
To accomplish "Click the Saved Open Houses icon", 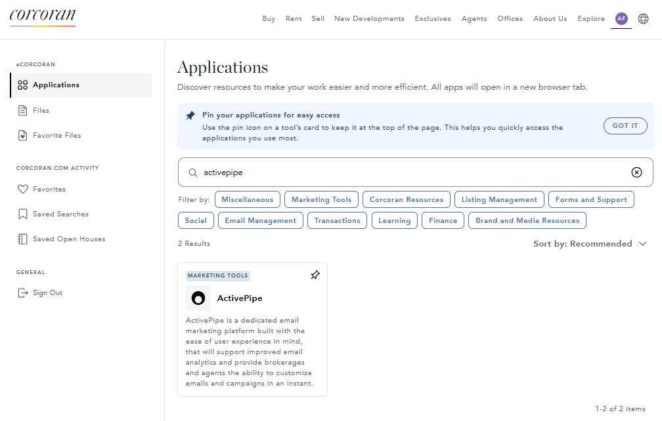I will coord(23,239).
